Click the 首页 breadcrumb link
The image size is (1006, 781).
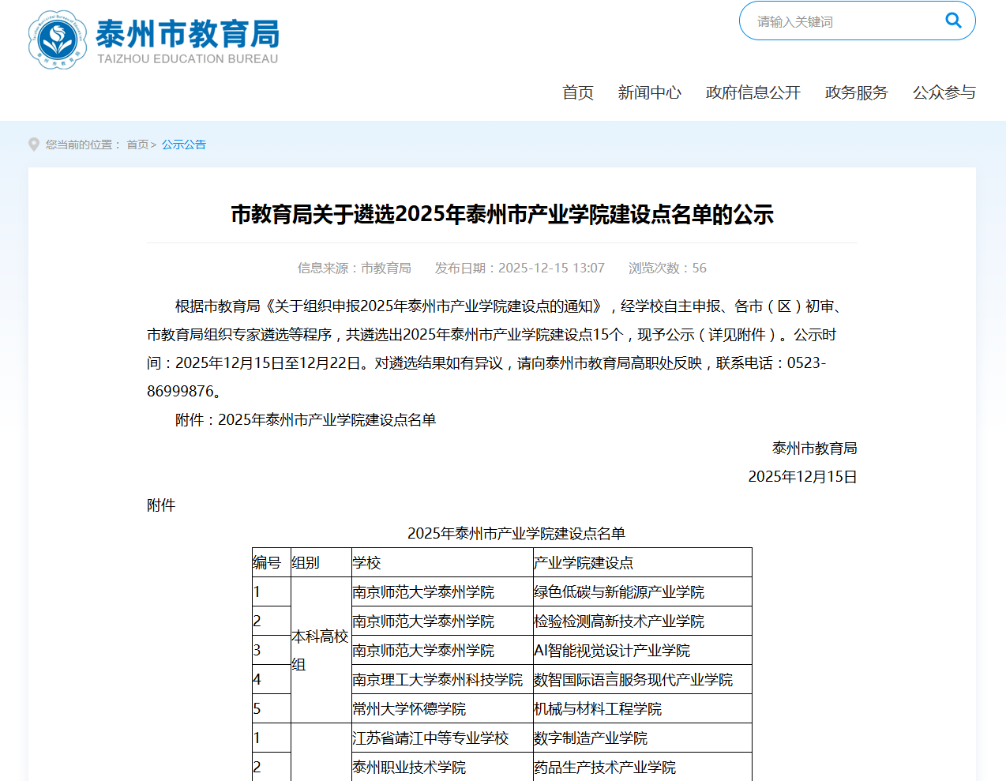(137, 145)
